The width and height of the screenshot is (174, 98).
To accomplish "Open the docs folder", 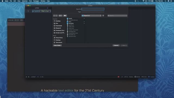I will pyautogui.click(x=70, y=22).
